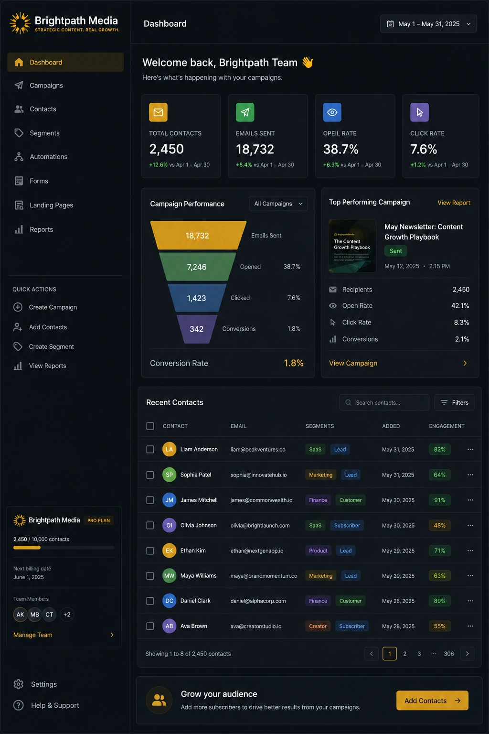The width and height of the screenshot is (489, 734).
Task: Open the Settings gear icon
Action: pos(19,684)
